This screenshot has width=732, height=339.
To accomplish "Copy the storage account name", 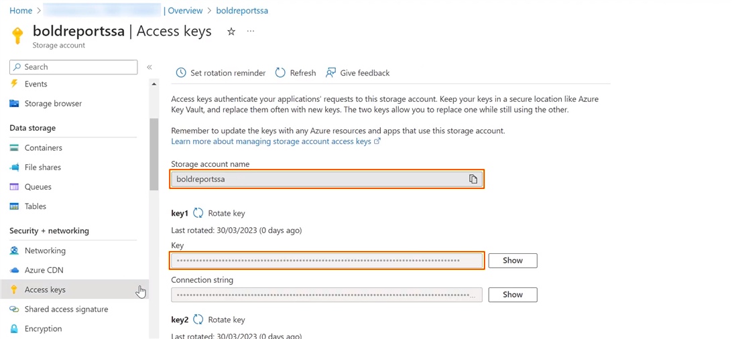I will [473, 179].
